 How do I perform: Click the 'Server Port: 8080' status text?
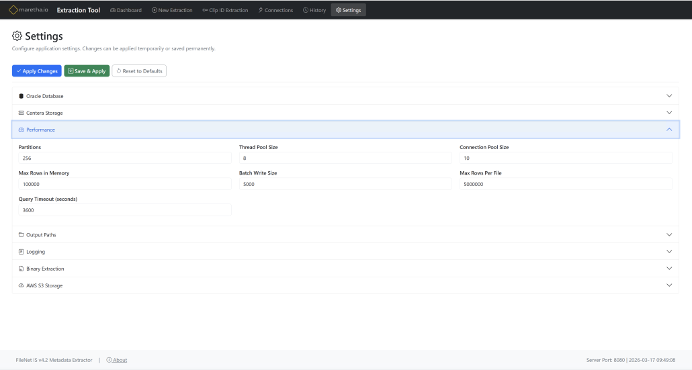coord(605,360)
